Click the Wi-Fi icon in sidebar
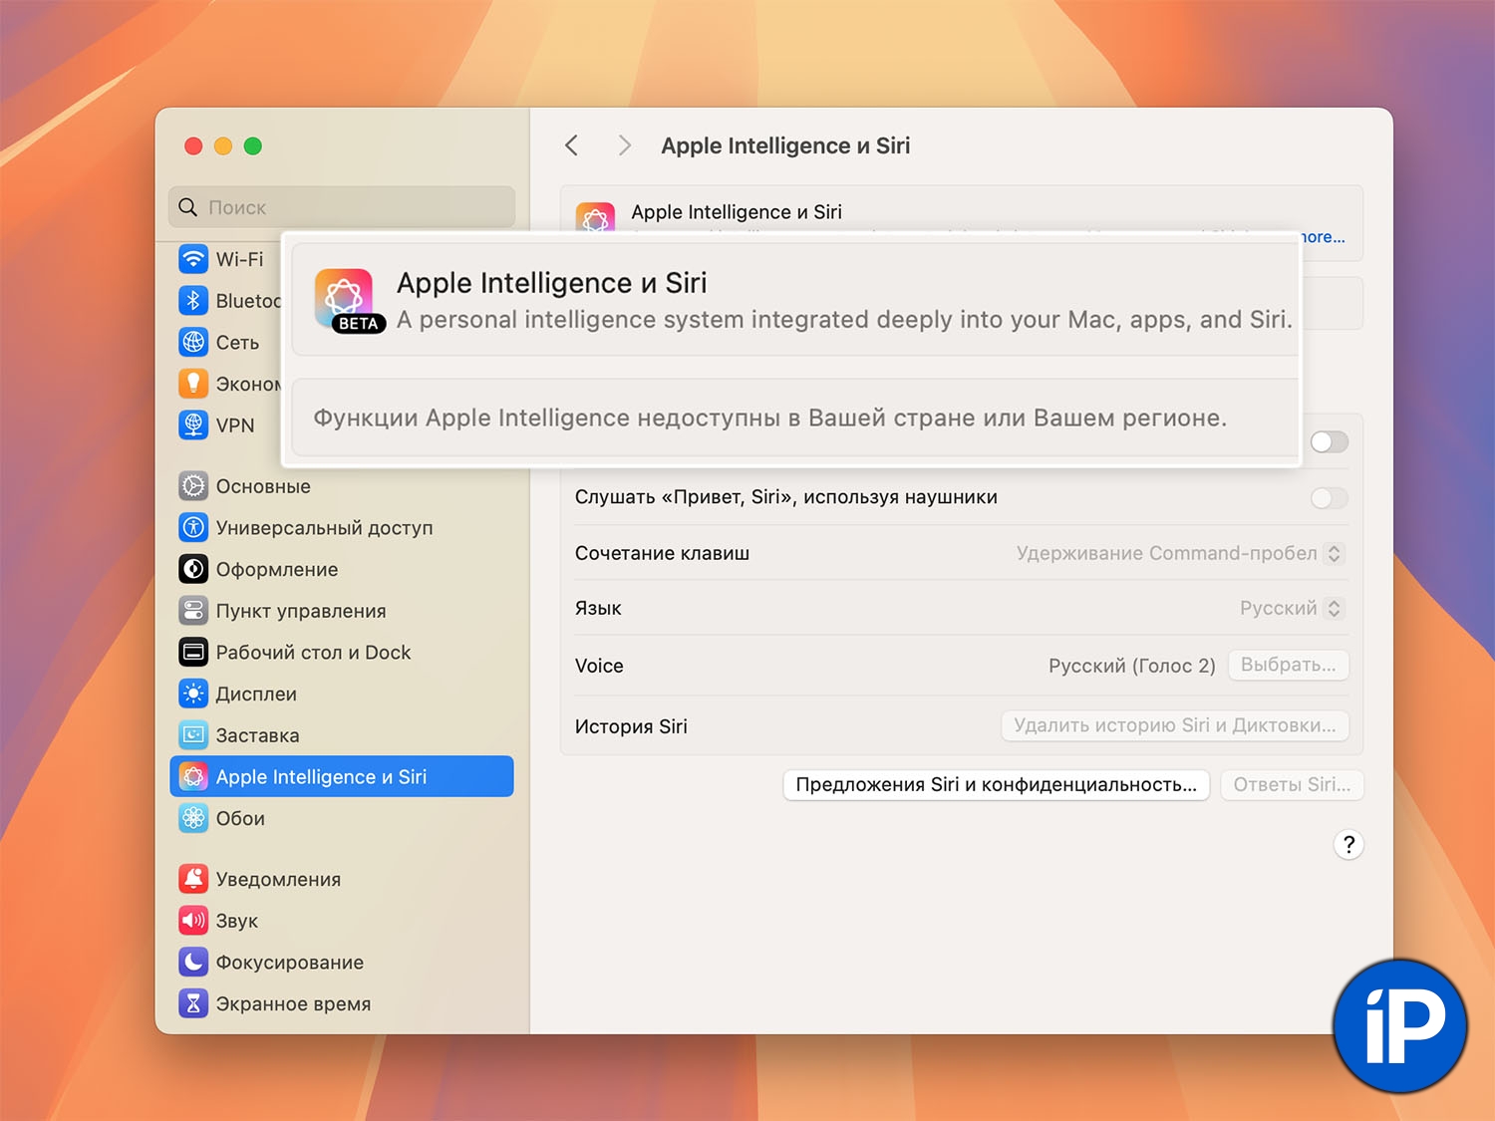 pyautogui.click(x=193, y=259)
